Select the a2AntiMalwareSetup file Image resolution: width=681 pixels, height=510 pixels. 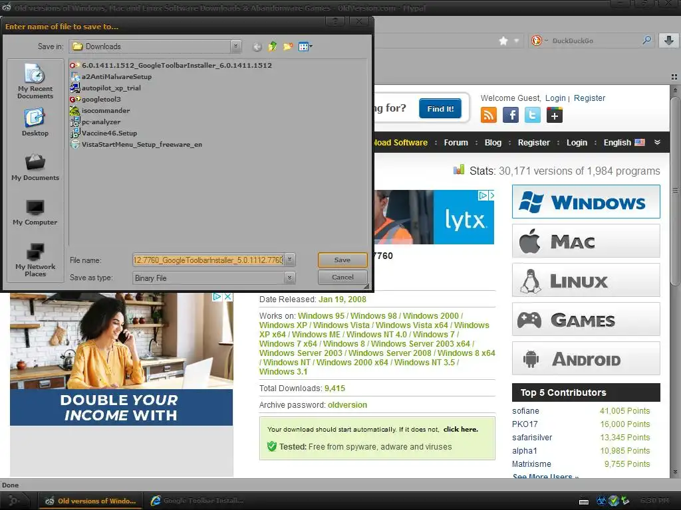(111, 77)
